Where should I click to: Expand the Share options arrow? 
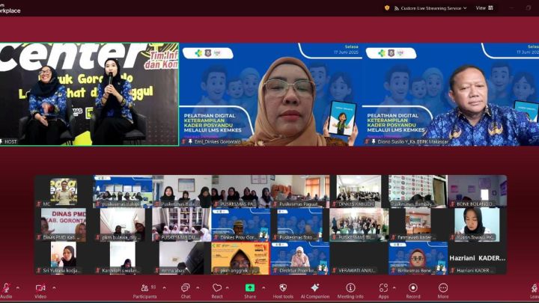[264, 288]
